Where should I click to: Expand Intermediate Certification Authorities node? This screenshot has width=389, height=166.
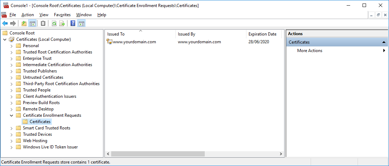11,65
